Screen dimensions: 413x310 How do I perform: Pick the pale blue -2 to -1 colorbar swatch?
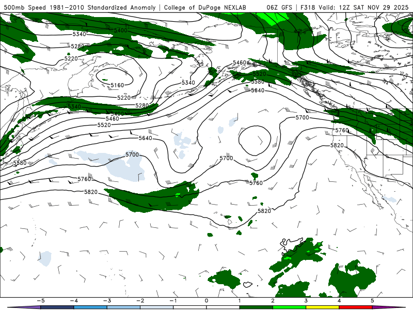pyautogui.click(x=156, y=307)
